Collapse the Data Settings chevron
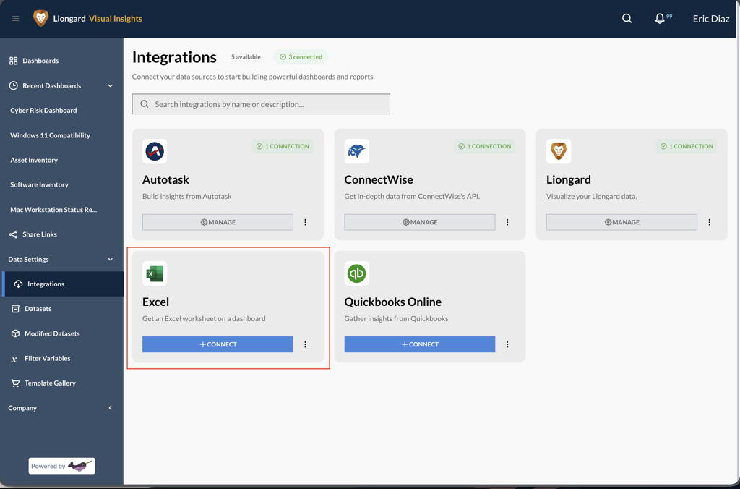740x489 pixels. click(x=111, y=260)
